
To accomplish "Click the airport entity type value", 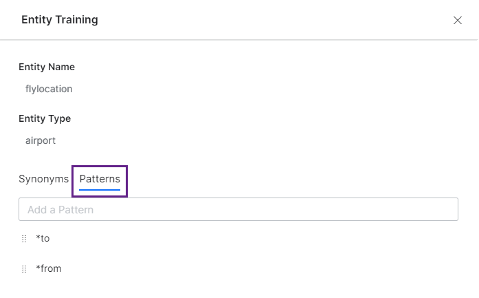I will click(x=41, y=140).
